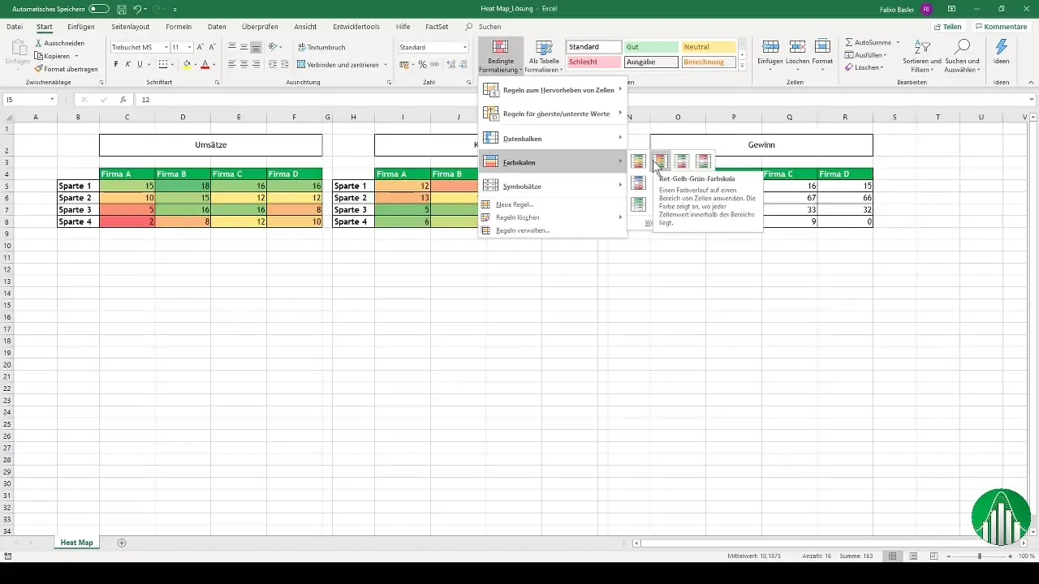
Task: Click Löschen cells icon
Action: (797, 47)
